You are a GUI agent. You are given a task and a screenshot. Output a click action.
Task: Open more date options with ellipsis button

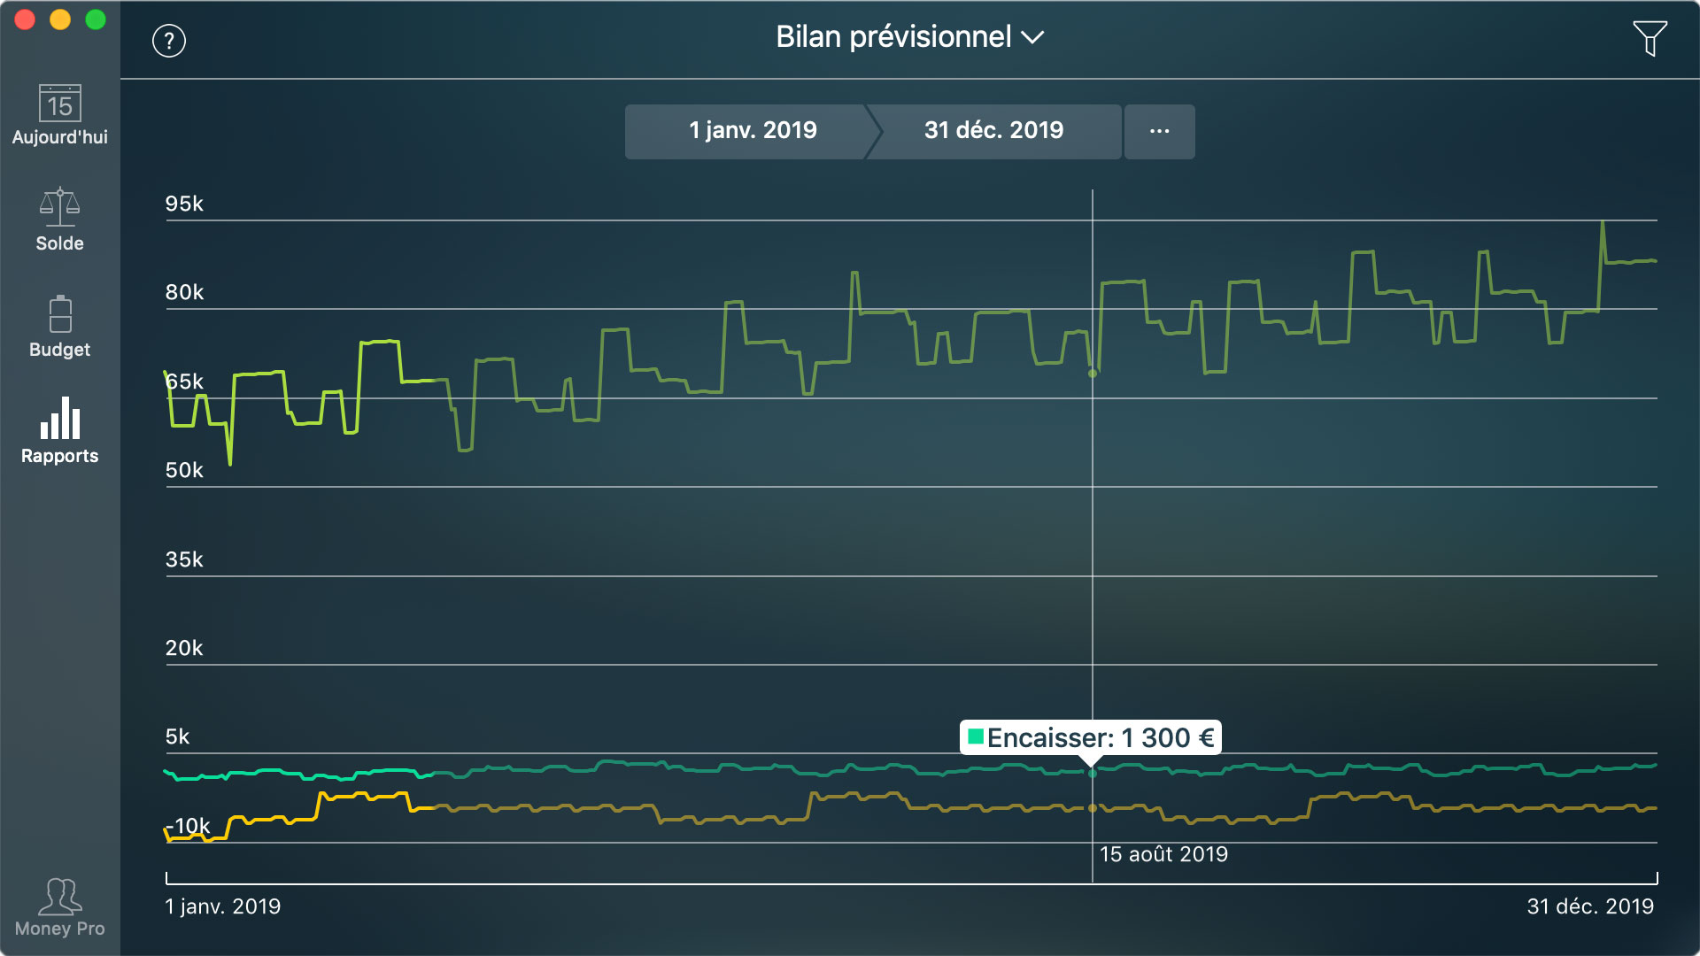[1160, 131]
